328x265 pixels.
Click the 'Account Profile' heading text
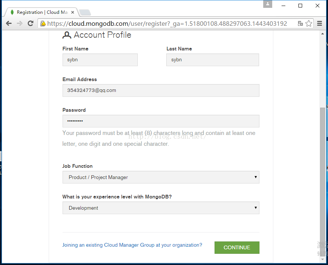tap(103, 35)
